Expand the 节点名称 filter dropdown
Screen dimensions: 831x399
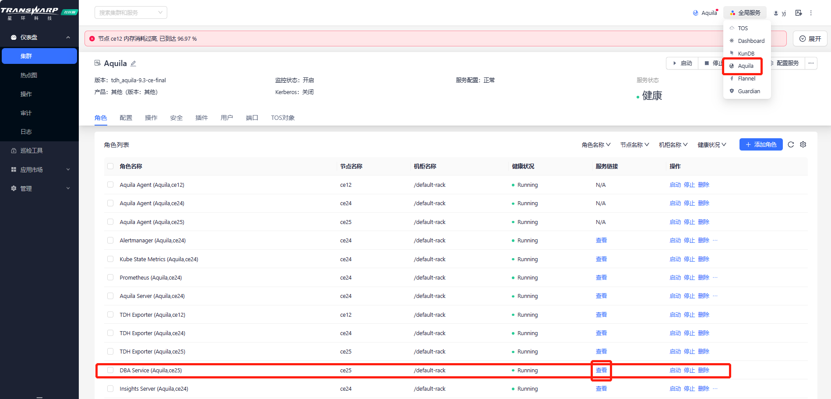point(634,145)
